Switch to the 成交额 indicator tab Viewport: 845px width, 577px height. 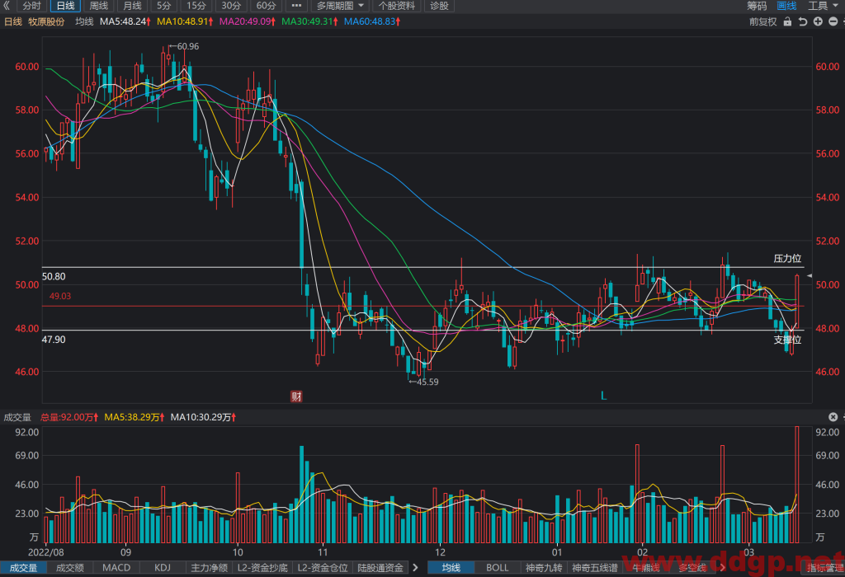tap(70, 567)
